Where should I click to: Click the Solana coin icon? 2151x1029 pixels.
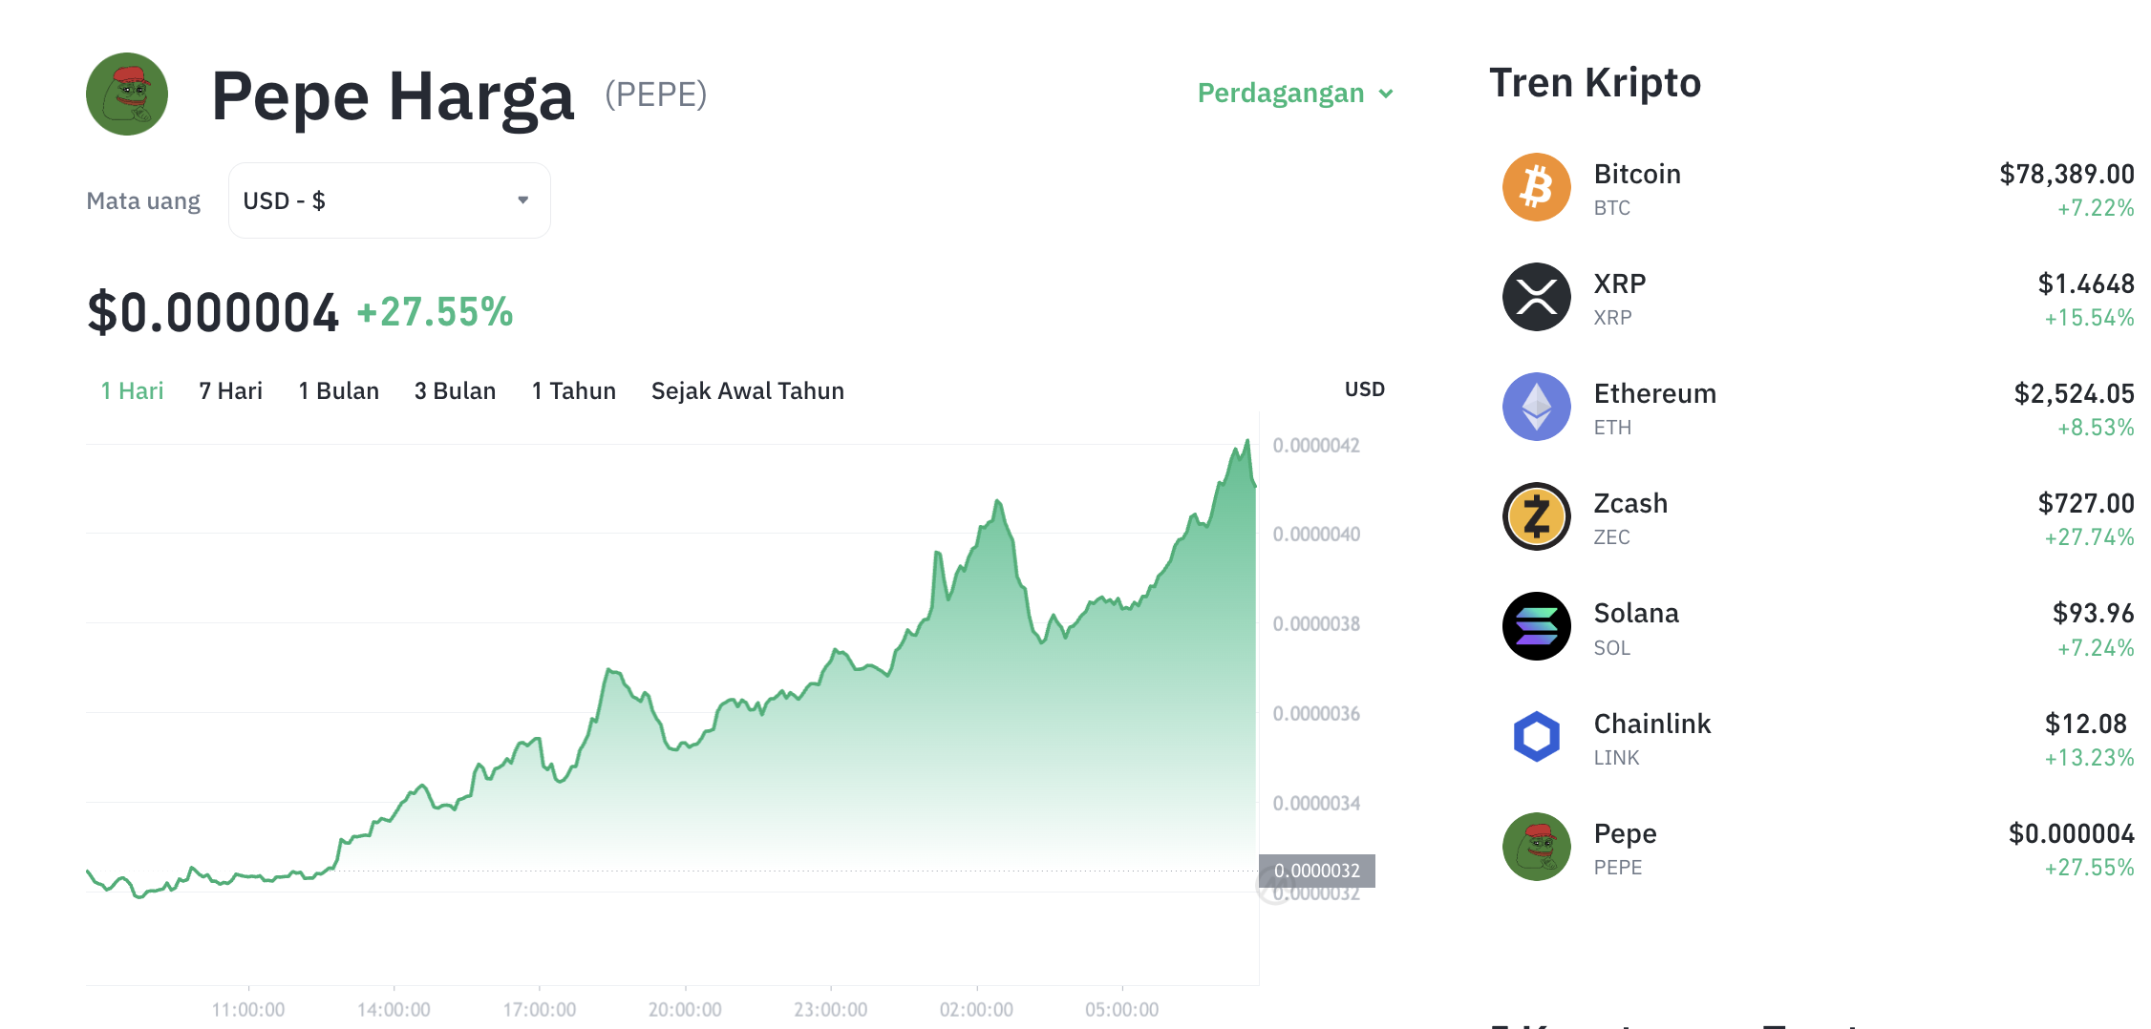tap(1536, 626)
